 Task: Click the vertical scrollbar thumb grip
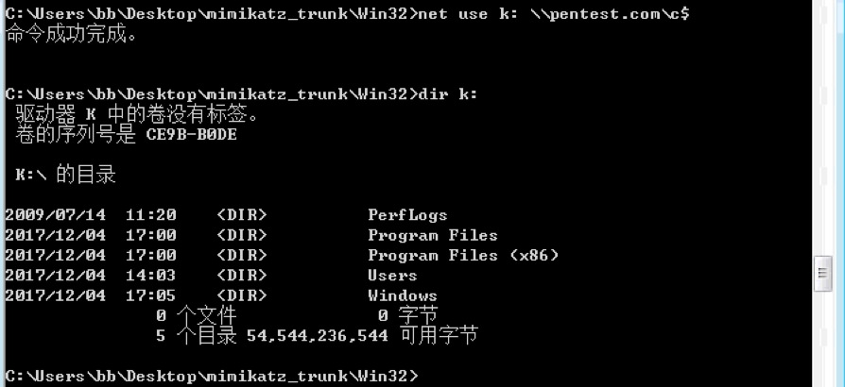822,273
